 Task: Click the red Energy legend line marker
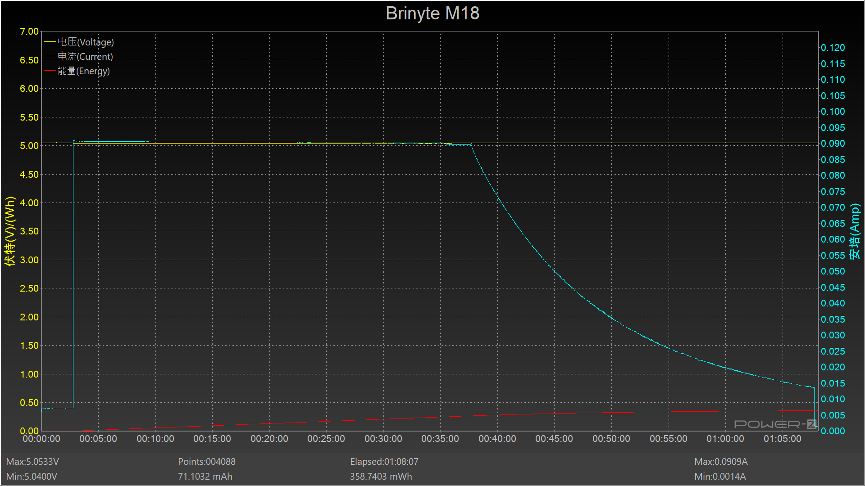50,71
